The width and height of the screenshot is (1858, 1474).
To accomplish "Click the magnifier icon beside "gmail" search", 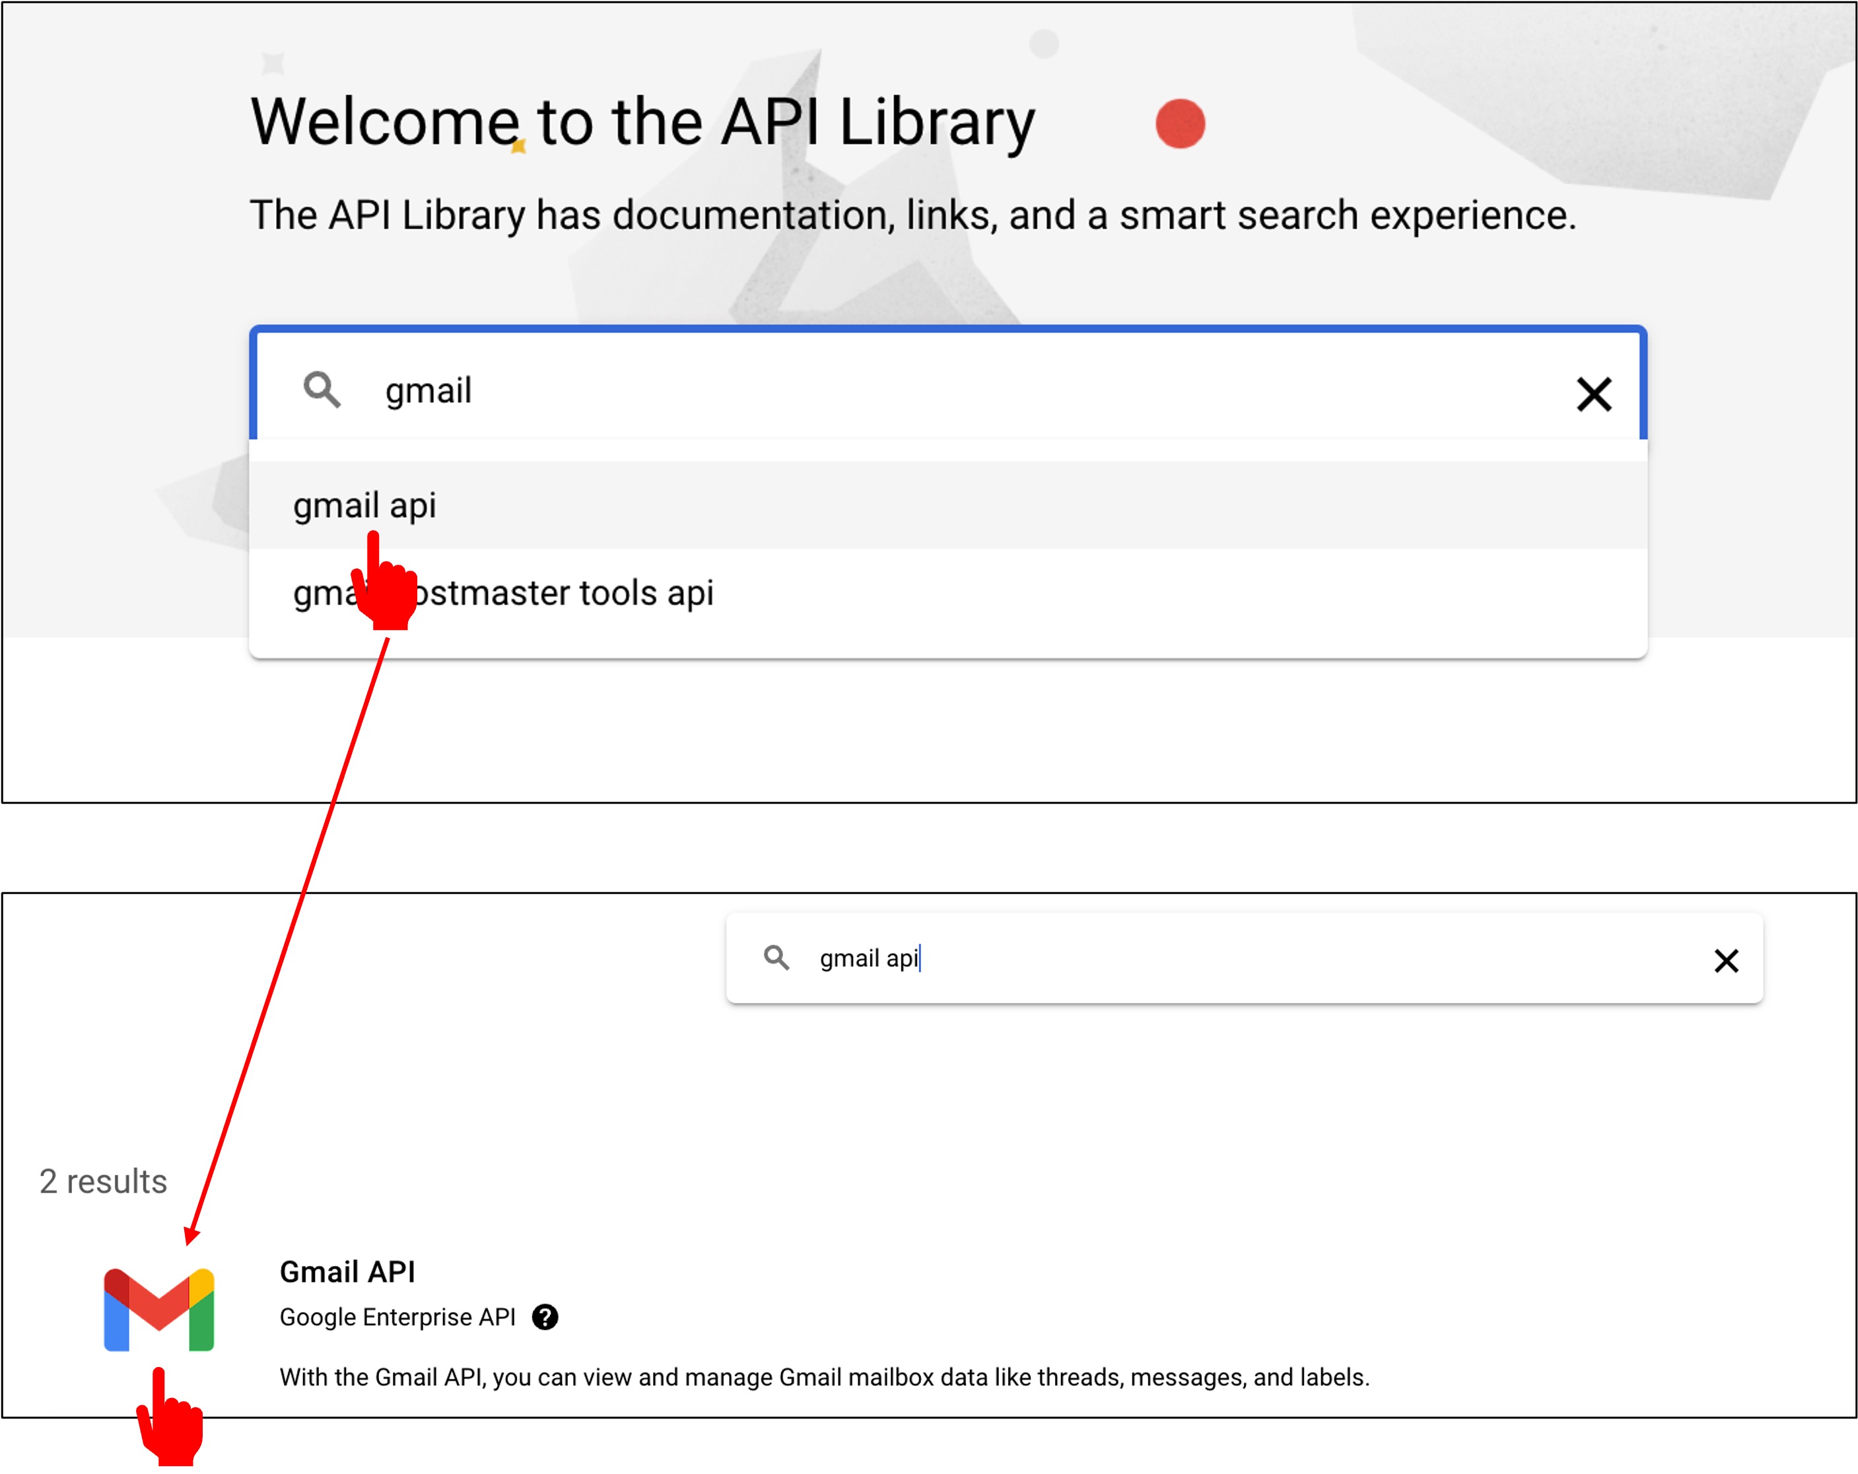I will [322, 390].
